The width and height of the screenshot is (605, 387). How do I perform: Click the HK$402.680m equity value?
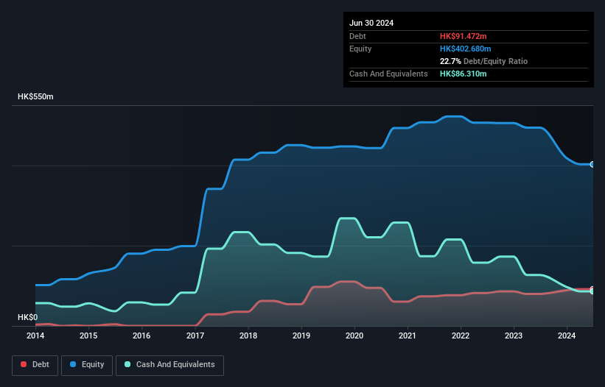tap(465, 49)
